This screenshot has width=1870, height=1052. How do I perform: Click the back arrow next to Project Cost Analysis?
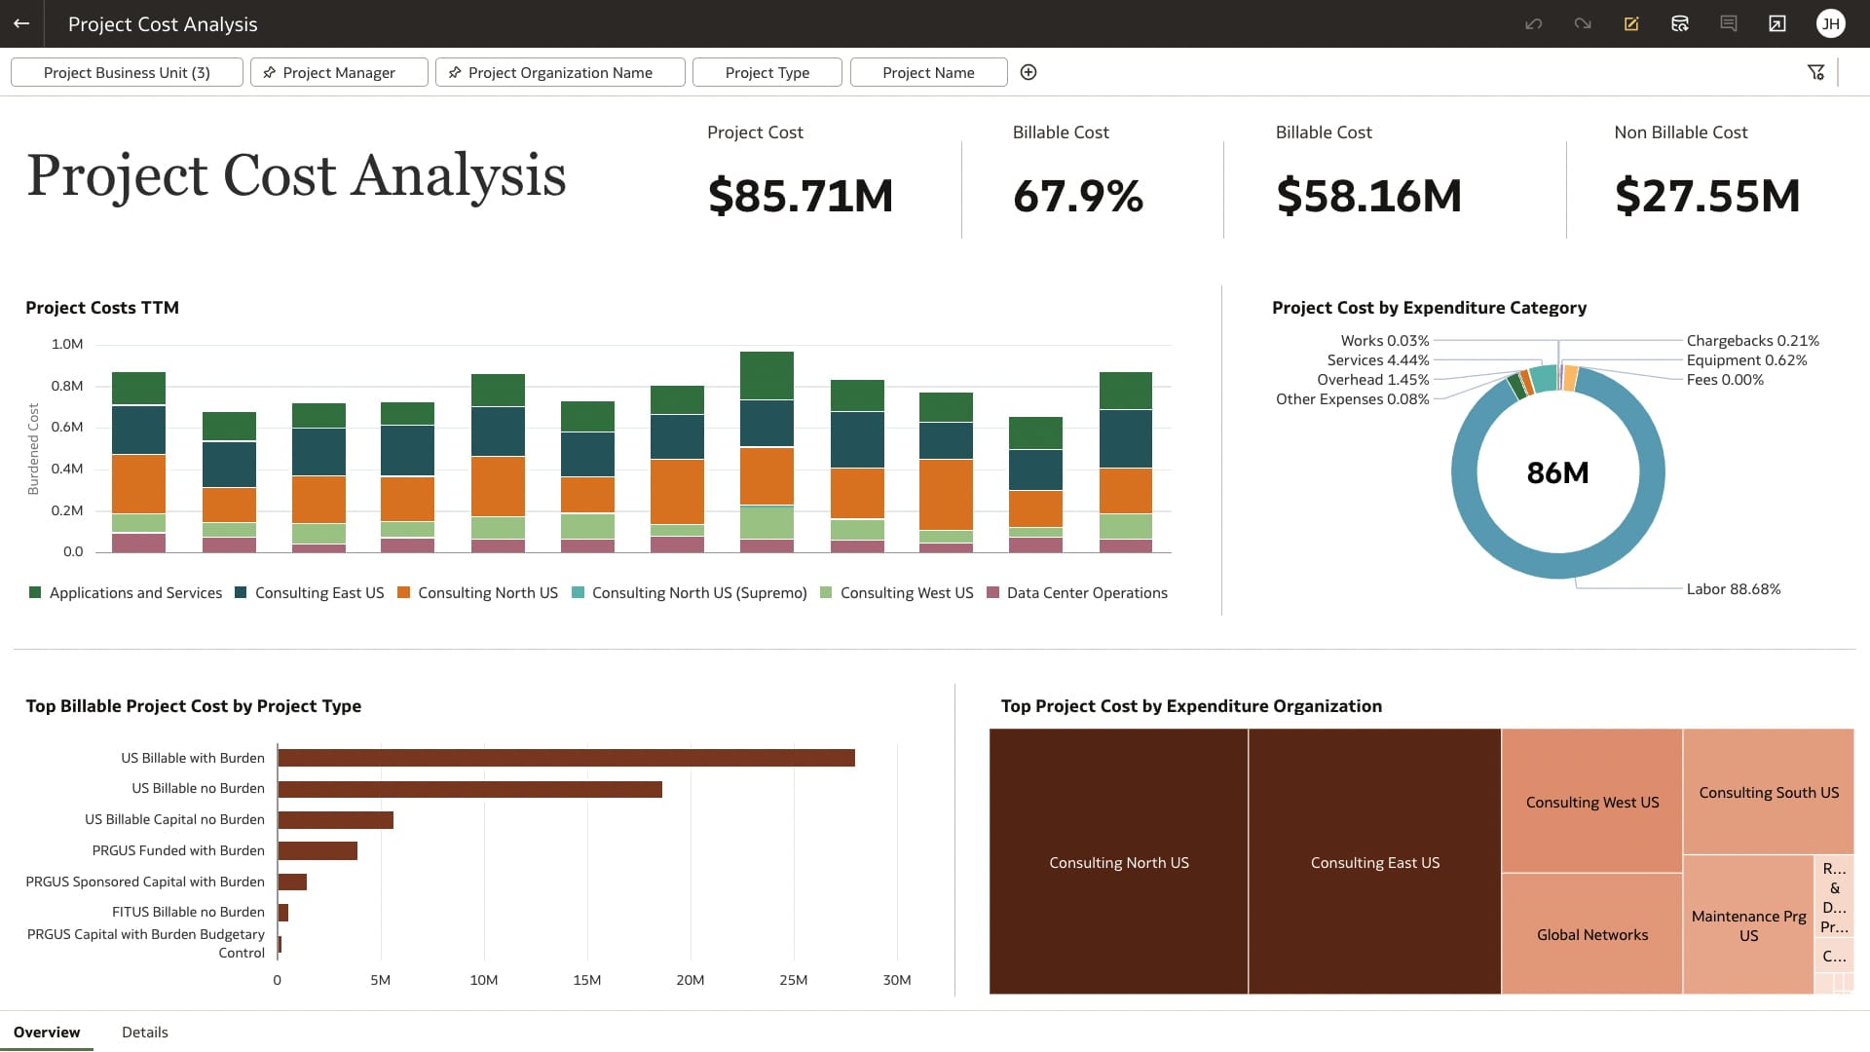click(x=21, y=24)
